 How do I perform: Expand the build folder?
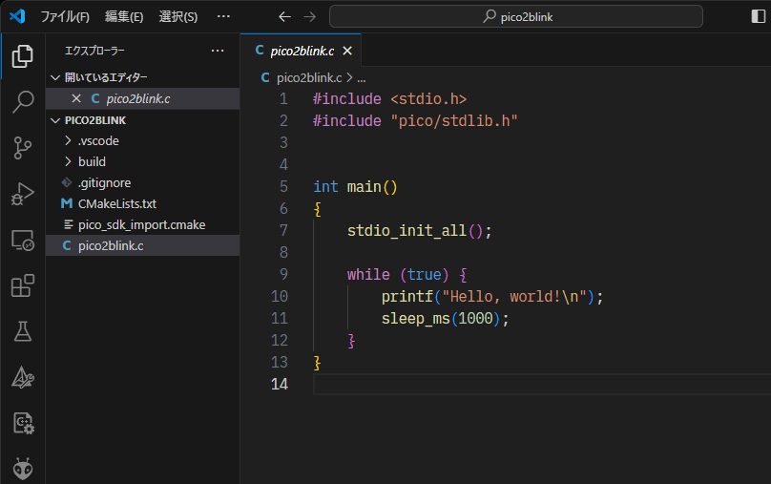[142, 161]
